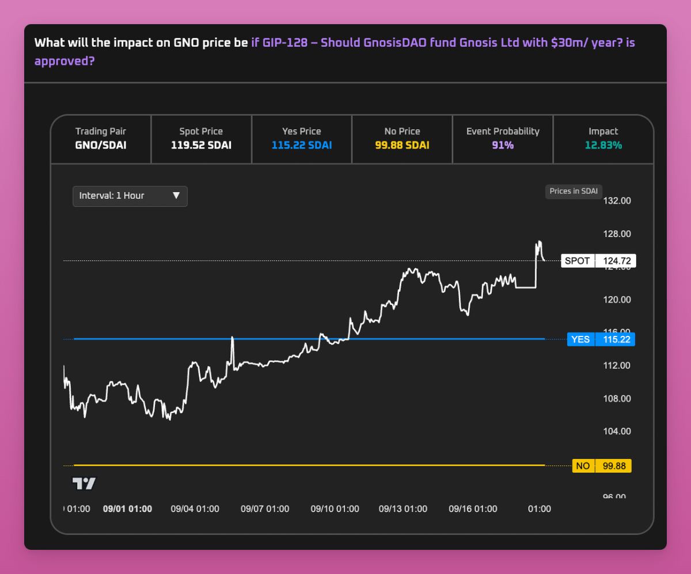
Task: Click the Prices in SDAI badge
Action: (x=572, y=192)
